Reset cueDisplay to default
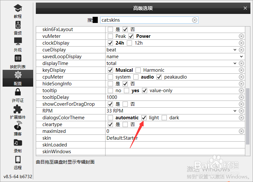 241,50
